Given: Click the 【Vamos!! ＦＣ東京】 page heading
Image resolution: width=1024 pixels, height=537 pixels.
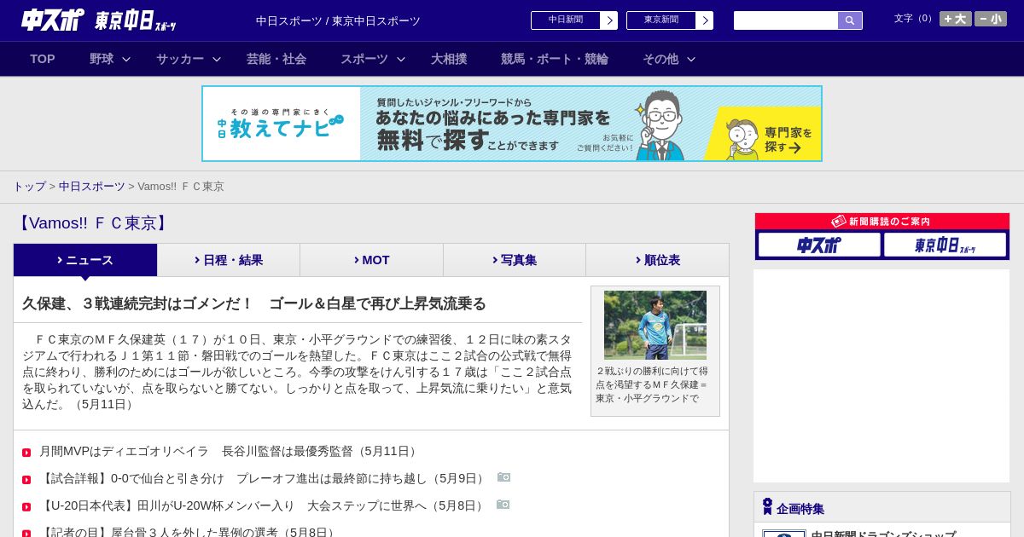Looking at the screenshot, I should (94, 223).
